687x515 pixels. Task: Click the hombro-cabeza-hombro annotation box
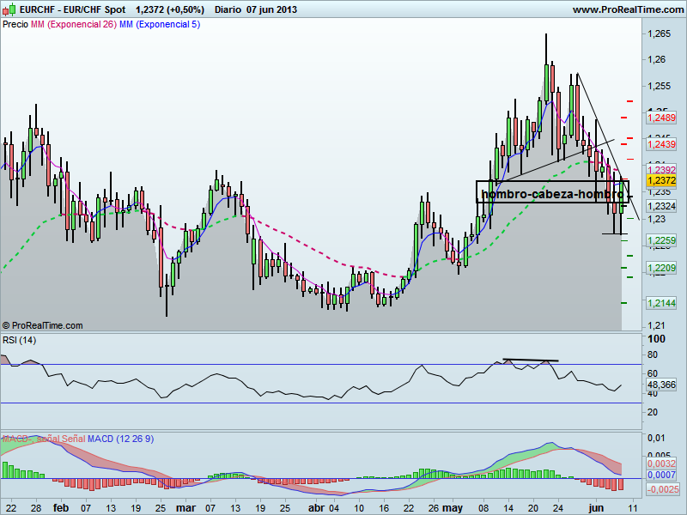pyautogui.click(x=553, y=195)
